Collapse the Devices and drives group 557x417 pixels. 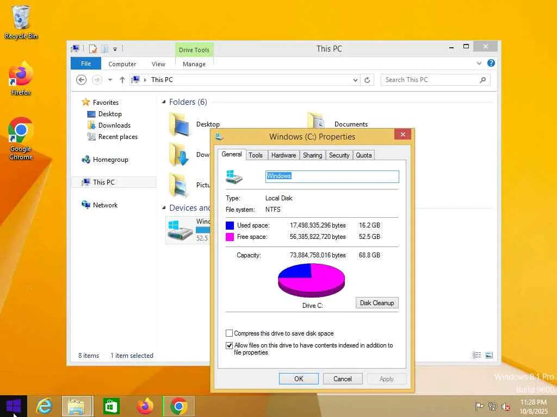[164, 208]
